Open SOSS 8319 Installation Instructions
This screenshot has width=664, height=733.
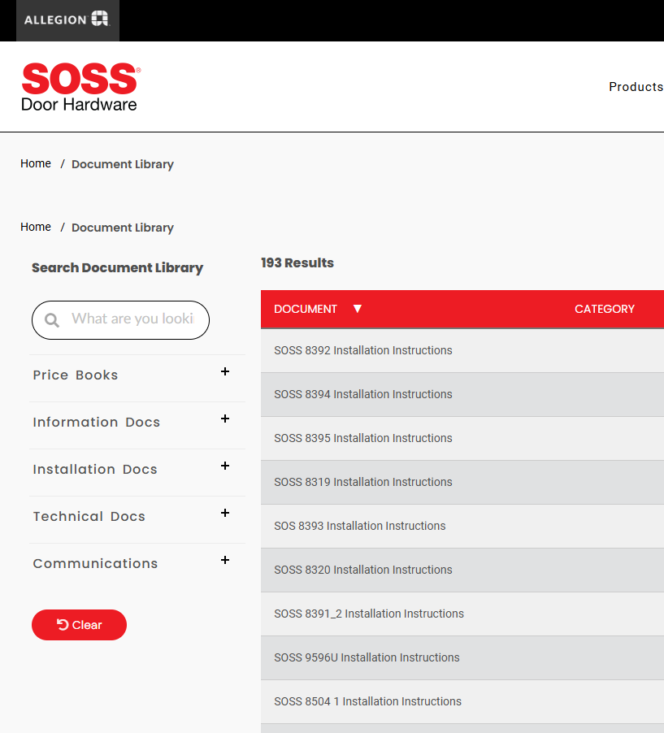point(362,483)
